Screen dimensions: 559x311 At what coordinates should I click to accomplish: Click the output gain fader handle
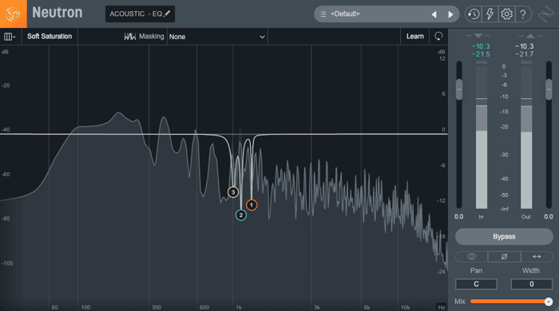pyautogui.click(x=549, y=89)
